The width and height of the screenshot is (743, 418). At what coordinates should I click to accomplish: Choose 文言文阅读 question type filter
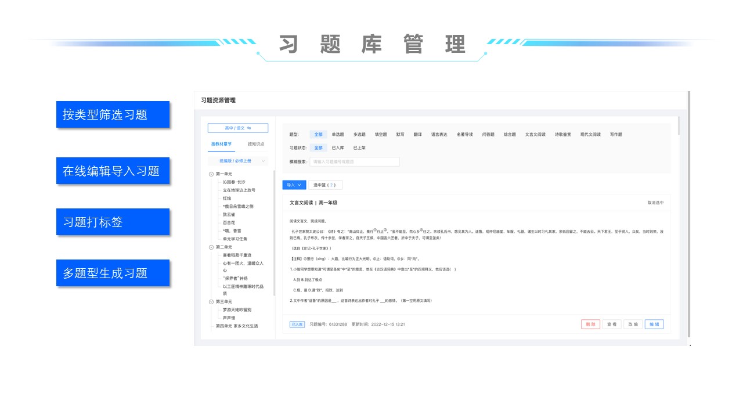pyautogui.click(x=535, y=135)
